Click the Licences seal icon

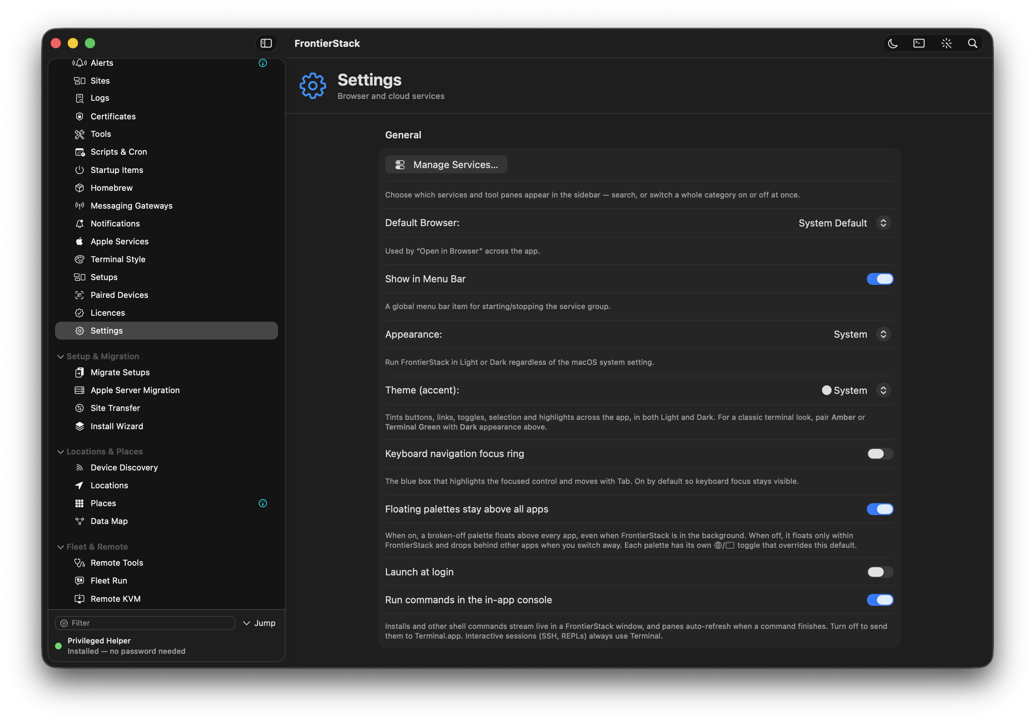click(79, 313)
